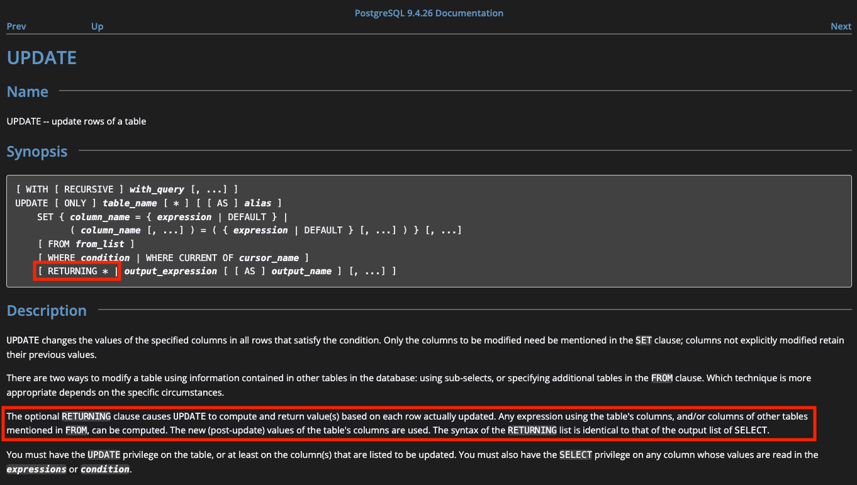
Task: Click 'table_name' in the synopsis UPDATE line
Action: pyautogui.click(x=130, y=203)
